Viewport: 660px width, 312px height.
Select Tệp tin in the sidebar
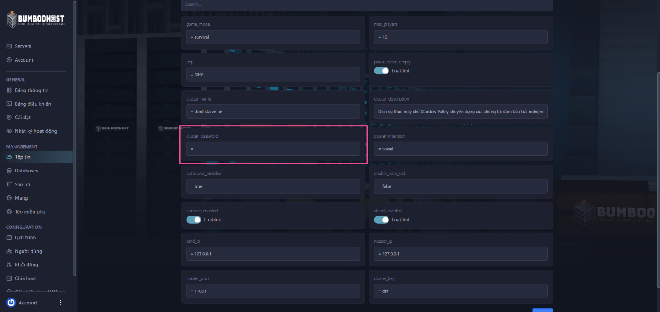tap(23, 157)
